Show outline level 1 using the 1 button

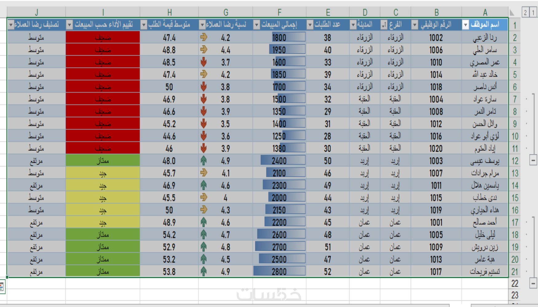[x=533, y=12]
